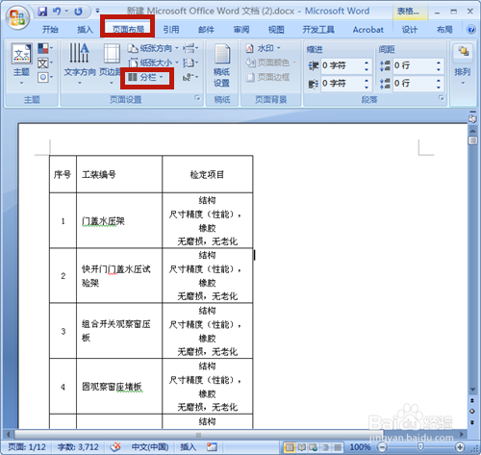Save the document from quick access toolbar

click(x=42, y=12)
